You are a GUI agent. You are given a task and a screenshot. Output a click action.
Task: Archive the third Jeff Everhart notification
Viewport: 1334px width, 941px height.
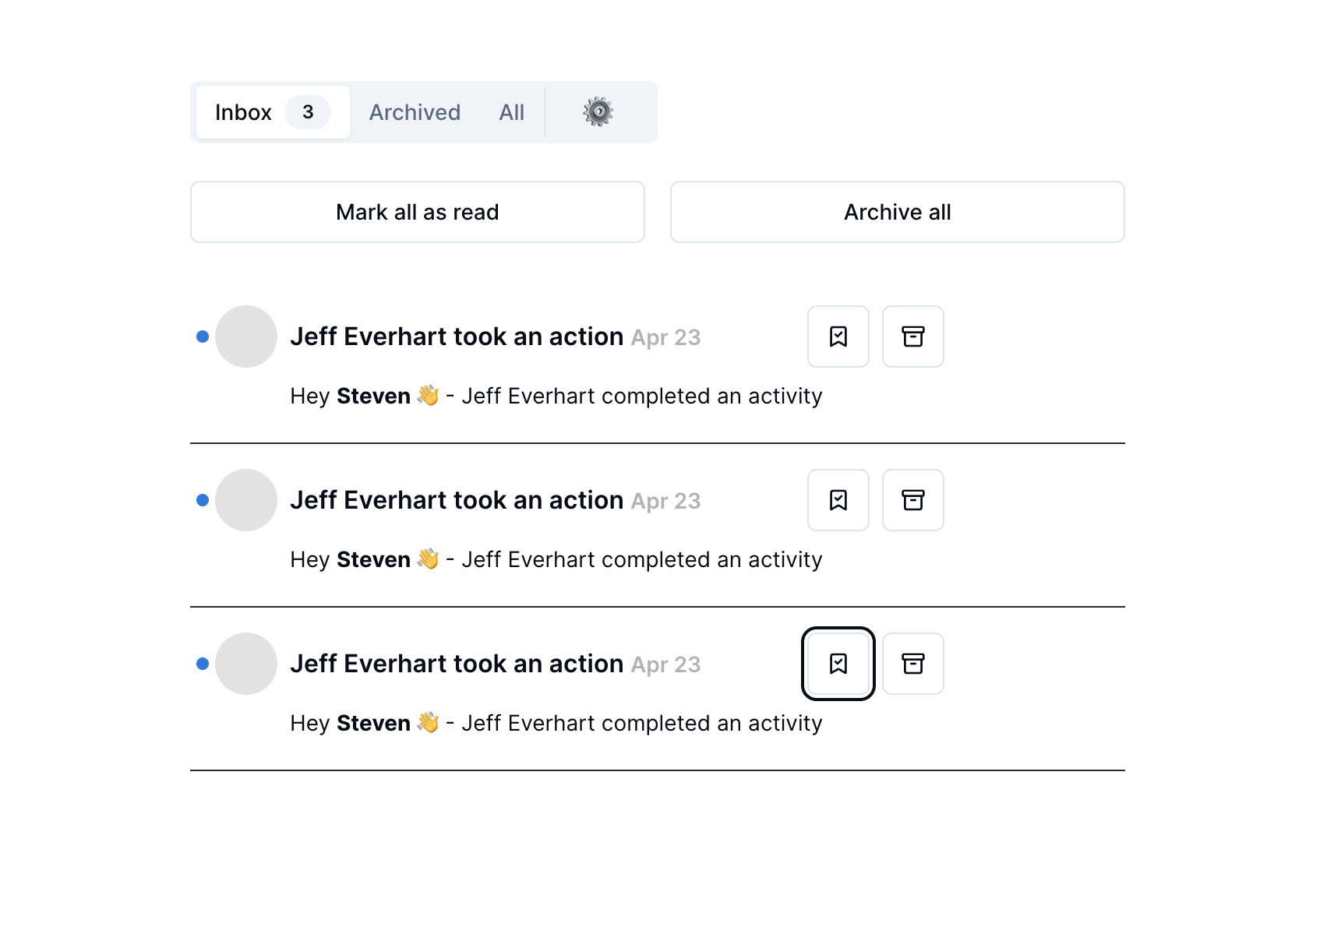(912, 664)
